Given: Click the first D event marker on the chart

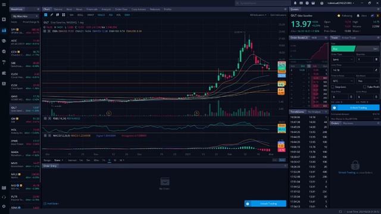Looking at the screenshot, I should pos(109,113).
